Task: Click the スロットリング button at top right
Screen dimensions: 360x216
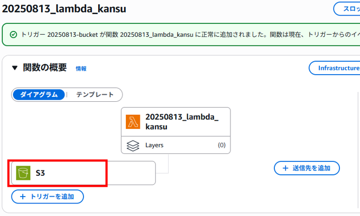Action: [346, 9]
